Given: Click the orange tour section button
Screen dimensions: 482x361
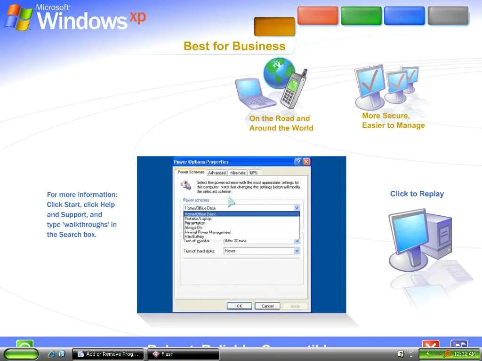Looking at the screenshot, I should (x=274, y=27).
